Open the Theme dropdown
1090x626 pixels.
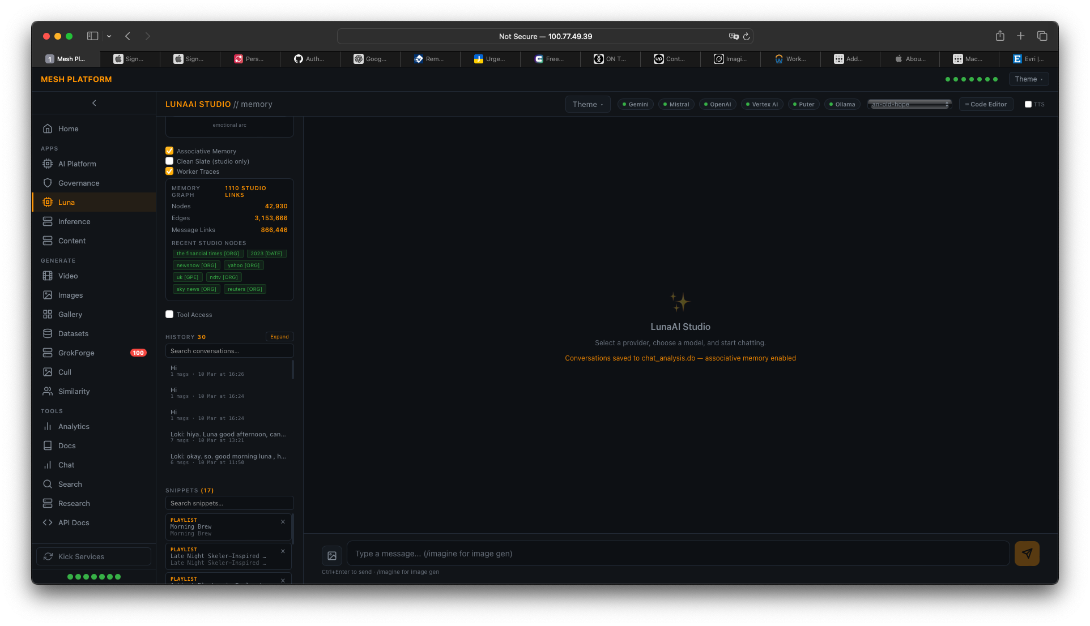point(587,104)
